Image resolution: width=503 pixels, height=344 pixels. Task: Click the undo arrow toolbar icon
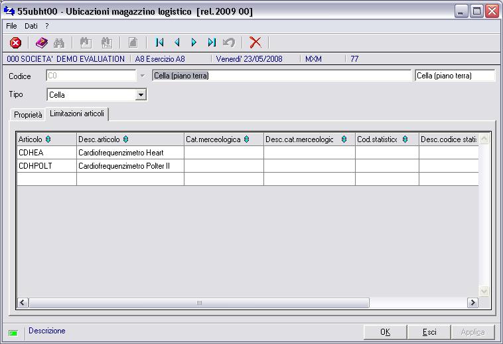[229, 43]
